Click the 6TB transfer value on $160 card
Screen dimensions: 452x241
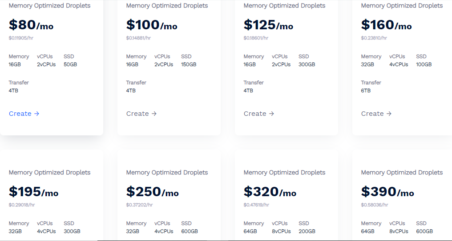click(x=366, y=91)
